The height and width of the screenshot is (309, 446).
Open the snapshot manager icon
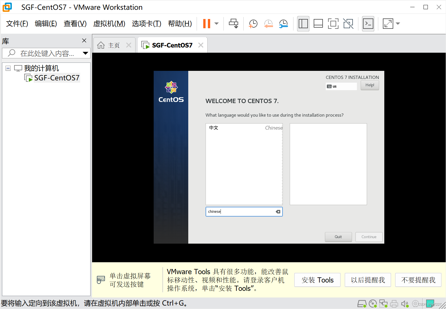tap(283, 24)
